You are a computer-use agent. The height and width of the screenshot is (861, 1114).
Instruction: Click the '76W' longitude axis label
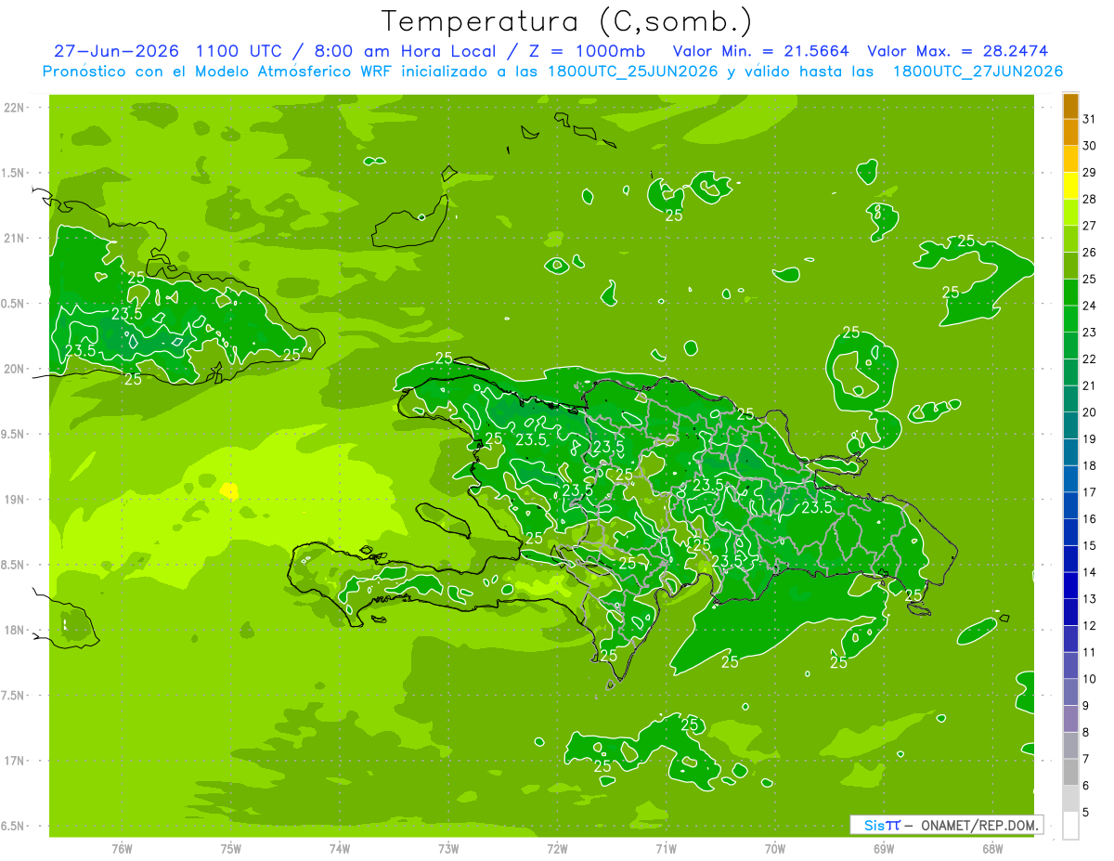coord(122,849)
